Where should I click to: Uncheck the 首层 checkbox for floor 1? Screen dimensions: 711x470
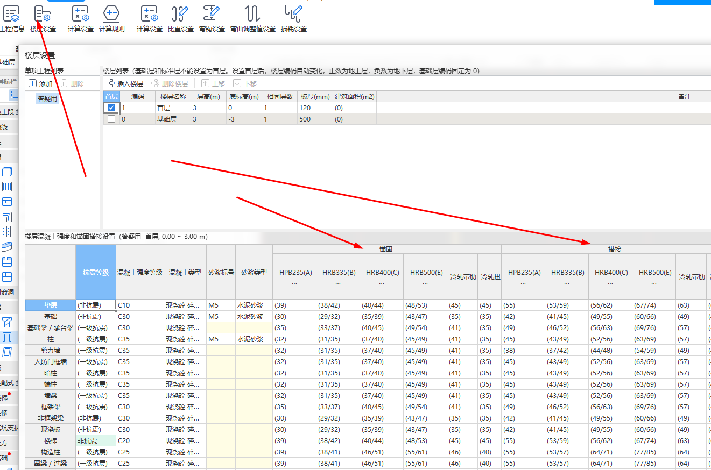point(111,108)
